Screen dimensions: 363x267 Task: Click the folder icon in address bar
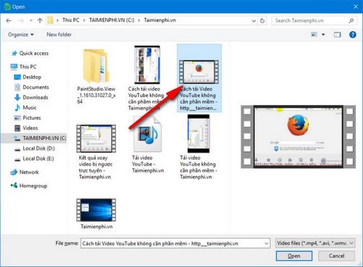50,20
